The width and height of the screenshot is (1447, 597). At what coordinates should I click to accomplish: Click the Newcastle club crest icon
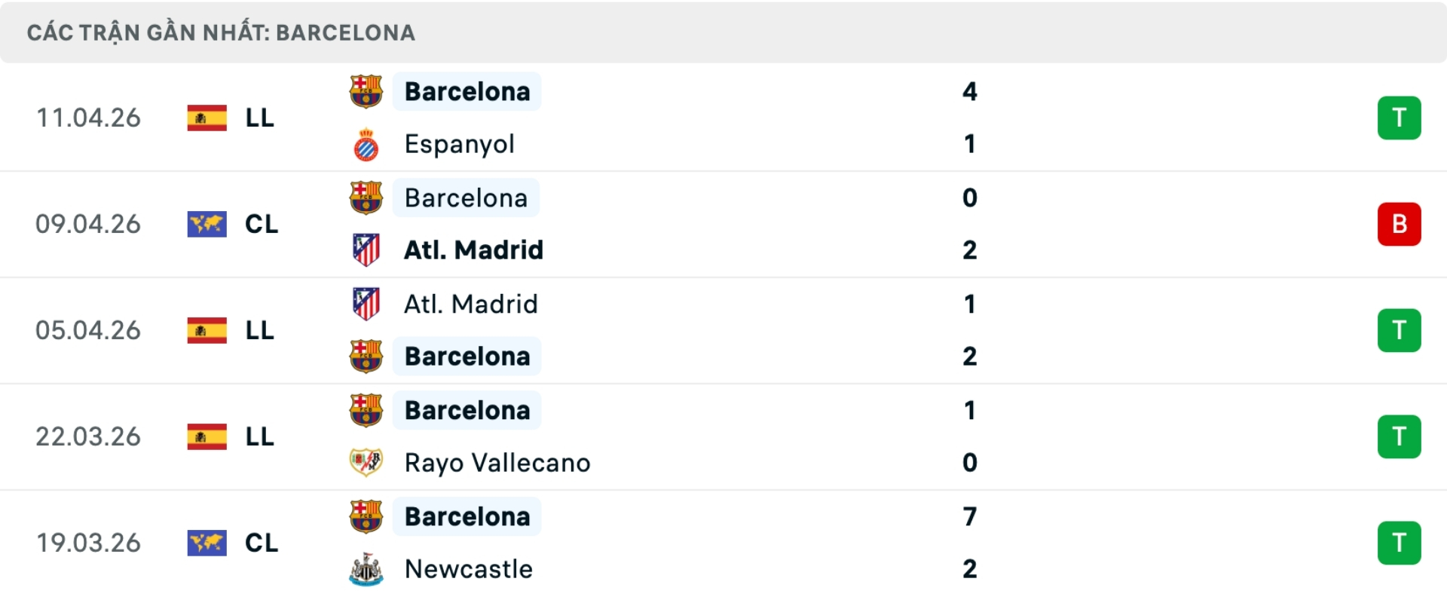(366, 569)
